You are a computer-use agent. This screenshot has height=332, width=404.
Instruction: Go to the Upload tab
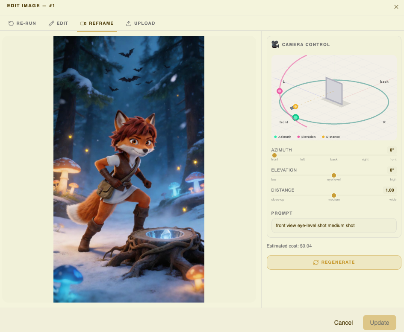point(140,23)
